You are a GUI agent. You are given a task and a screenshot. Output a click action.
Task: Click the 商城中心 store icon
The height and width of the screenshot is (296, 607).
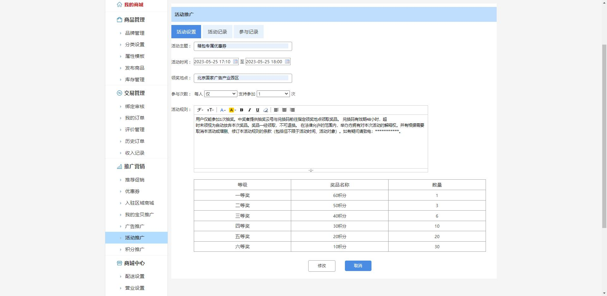pos(119,263)
